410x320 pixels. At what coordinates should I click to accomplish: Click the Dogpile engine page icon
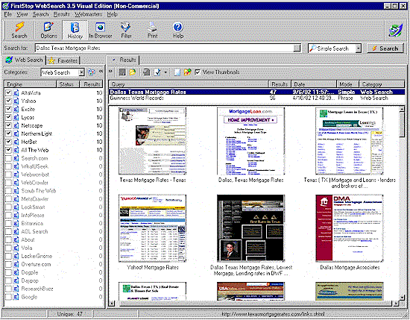[16, 272]
